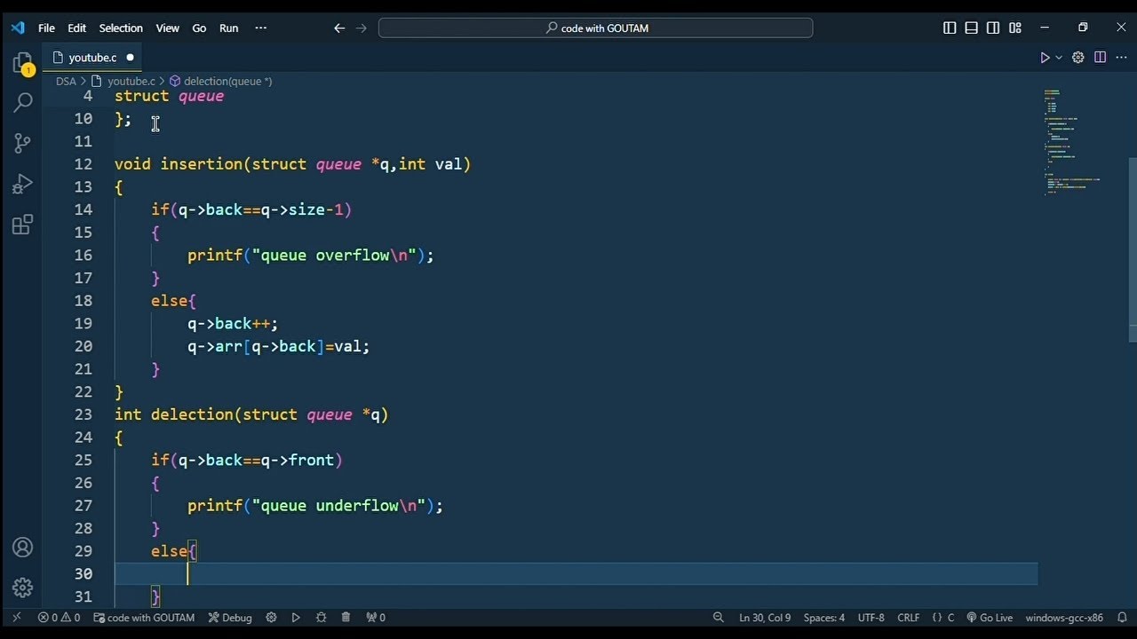Screen dimensions: 1137x639
Task: Open run button dropdown arrow
Action: tap(1059, 58)
